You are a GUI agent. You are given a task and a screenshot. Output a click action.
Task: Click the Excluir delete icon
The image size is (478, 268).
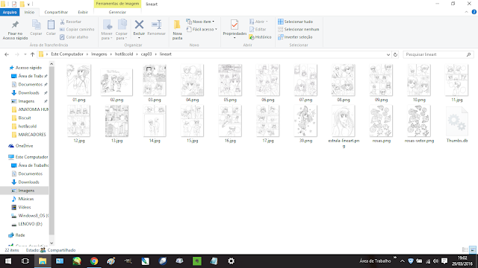[139, 25]
